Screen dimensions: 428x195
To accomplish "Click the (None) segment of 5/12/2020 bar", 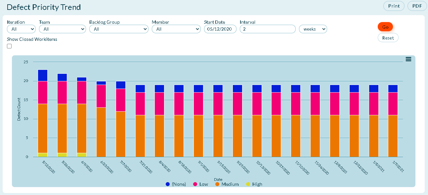I will 43,75.
